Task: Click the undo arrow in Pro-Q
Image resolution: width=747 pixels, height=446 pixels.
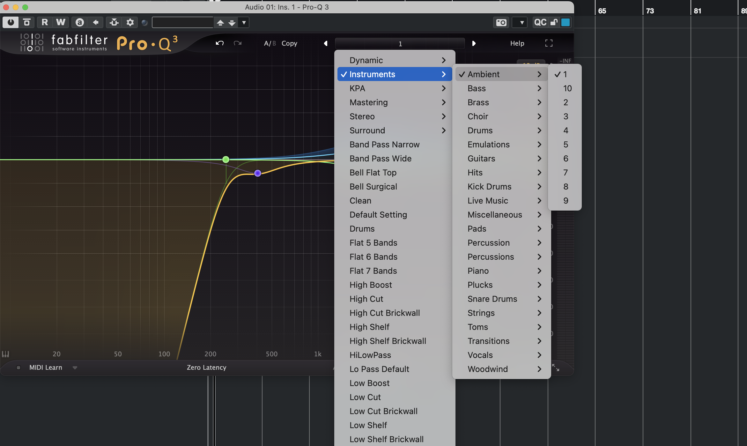Action: [219, 43]
